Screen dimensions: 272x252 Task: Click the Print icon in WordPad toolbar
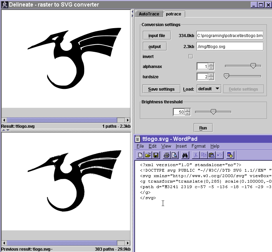[167, 155]
